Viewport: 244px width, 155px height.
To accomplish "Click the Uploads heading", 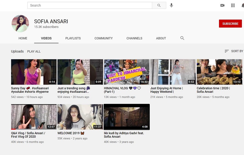I will click(x=17, y=51).
